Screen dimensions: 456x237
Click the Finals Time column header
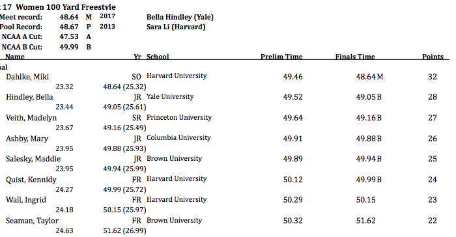coord(355,57)
